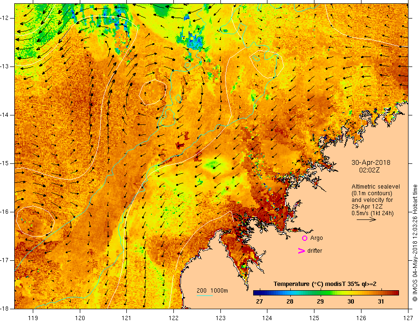The image size is (418, 323).
Task: Click the colorbar value 30
Action: point(351,302)
